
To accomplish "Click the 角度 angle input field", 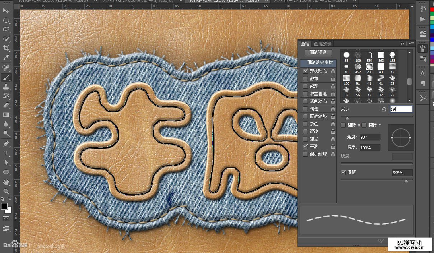I will pos(370,137).
